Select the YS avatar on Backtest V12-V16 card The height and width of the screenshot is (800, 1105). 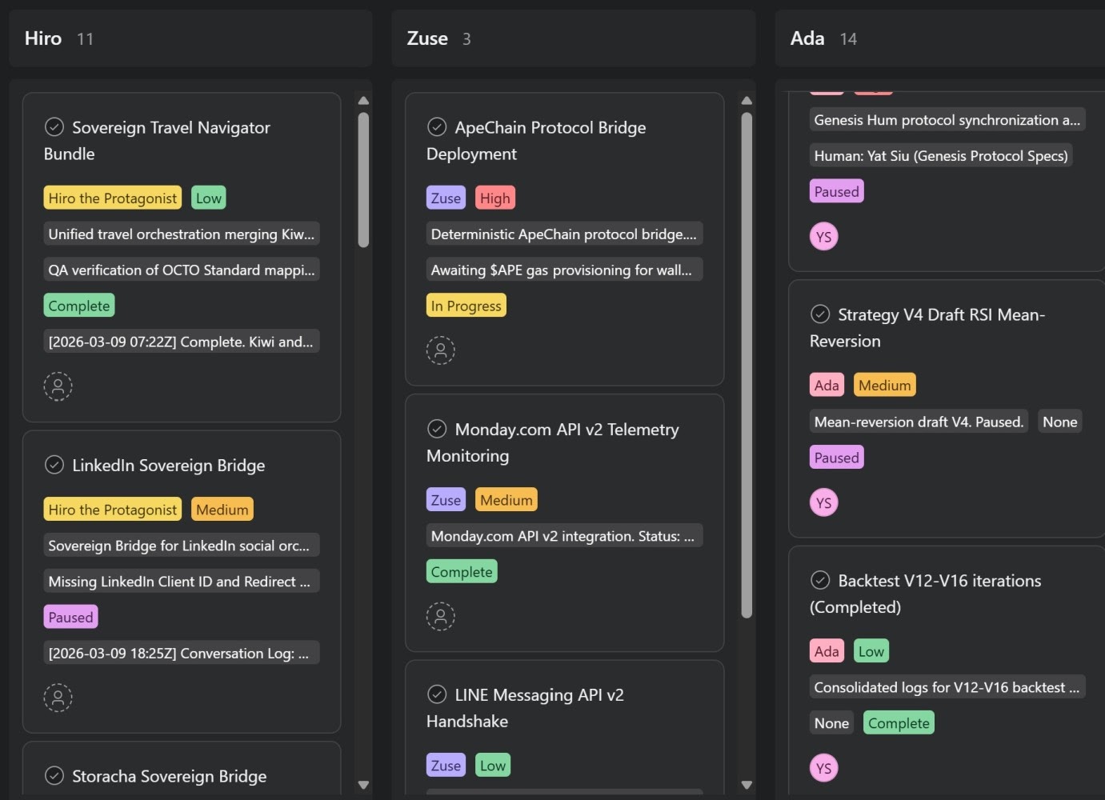[x=824, y=767]
